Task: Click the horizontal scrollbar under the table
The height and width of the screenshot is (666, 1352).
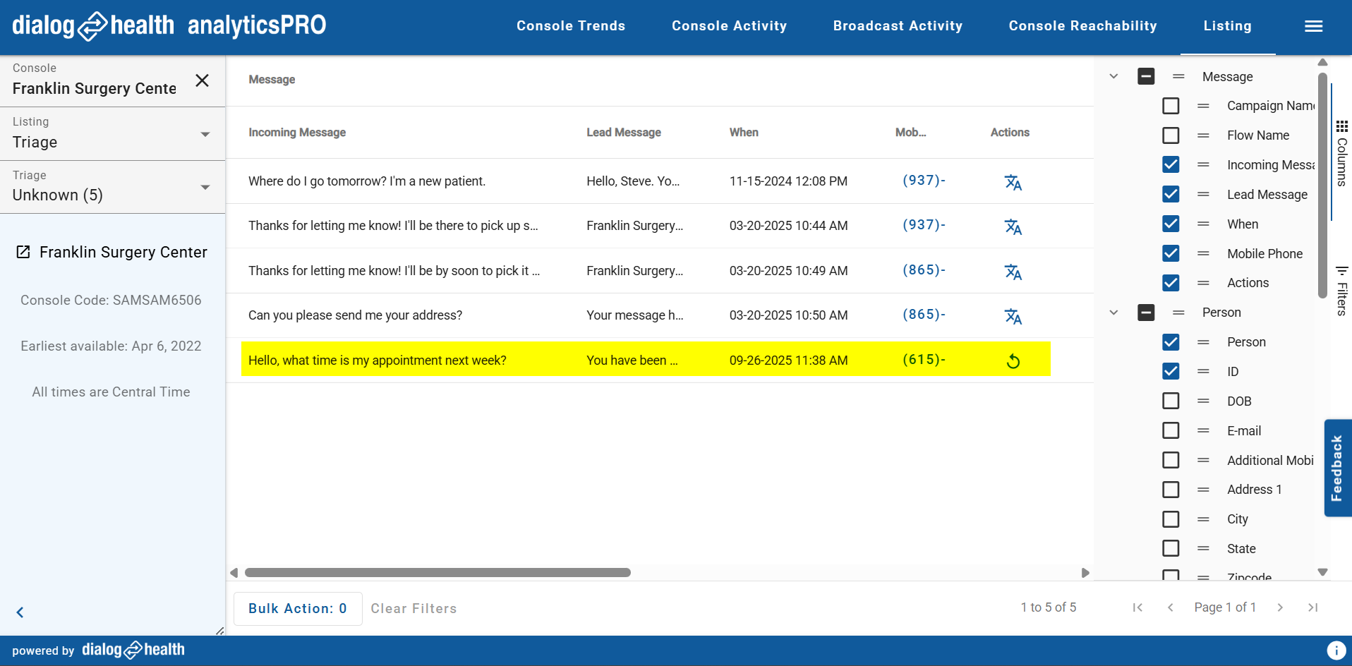Action: [437, 573]
